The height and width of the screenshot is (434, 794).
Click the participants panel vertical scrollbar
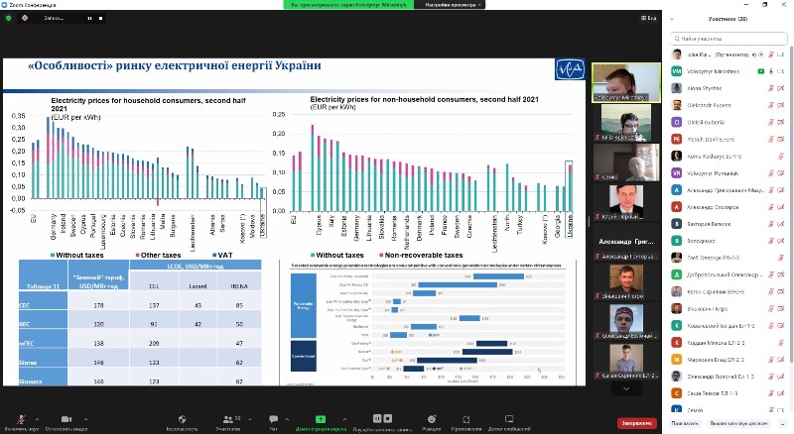[791, 202]
